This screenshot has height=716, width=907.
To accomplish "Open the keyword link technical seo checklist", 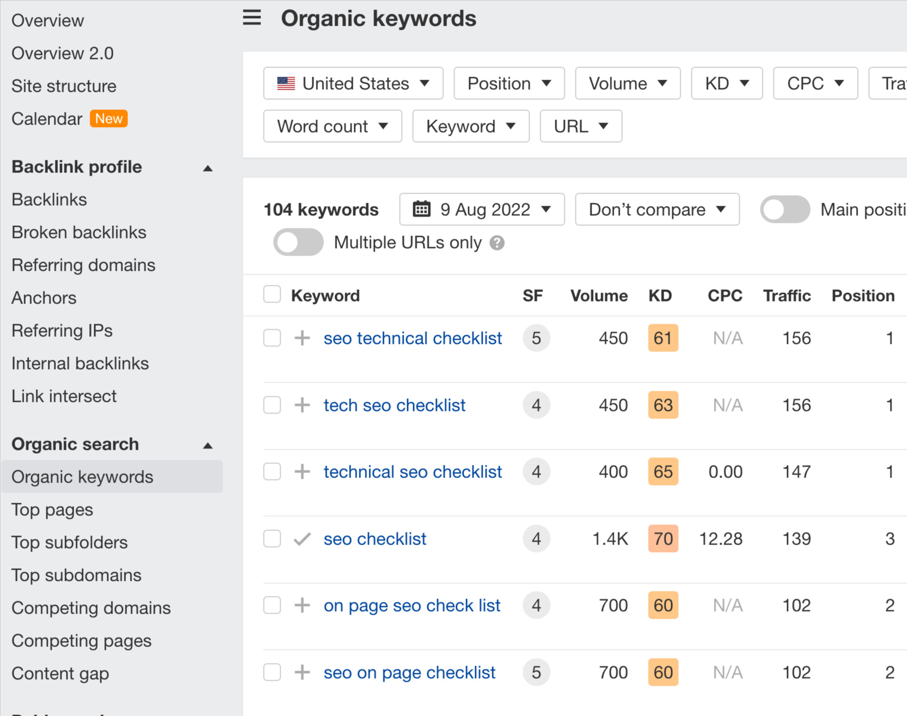I will [x=412, y=471].
